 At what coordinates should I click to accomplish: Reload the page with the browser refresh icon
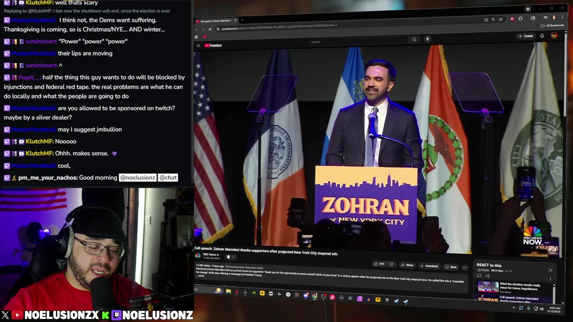click(x=210, y=29)
